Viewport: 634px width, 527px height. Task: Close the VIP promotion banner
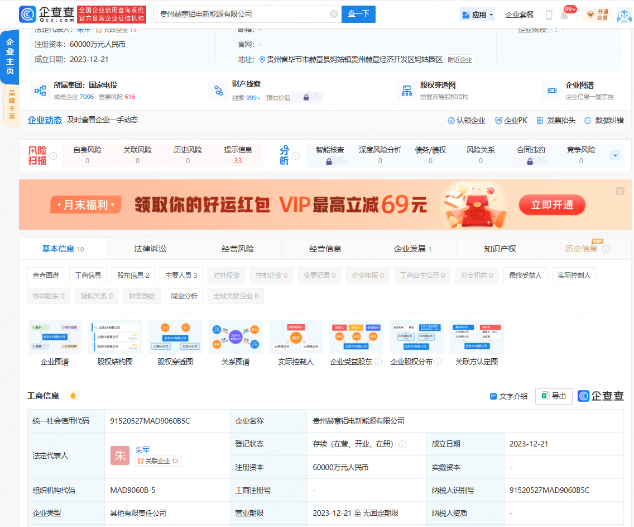620,191
